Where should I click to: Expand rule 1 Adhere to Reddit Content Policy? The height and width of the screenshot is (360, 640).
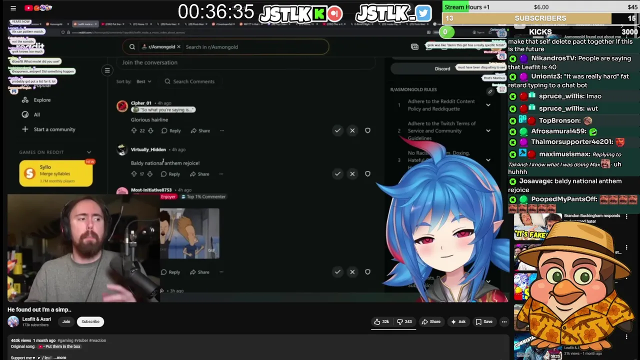pos(488,105)
